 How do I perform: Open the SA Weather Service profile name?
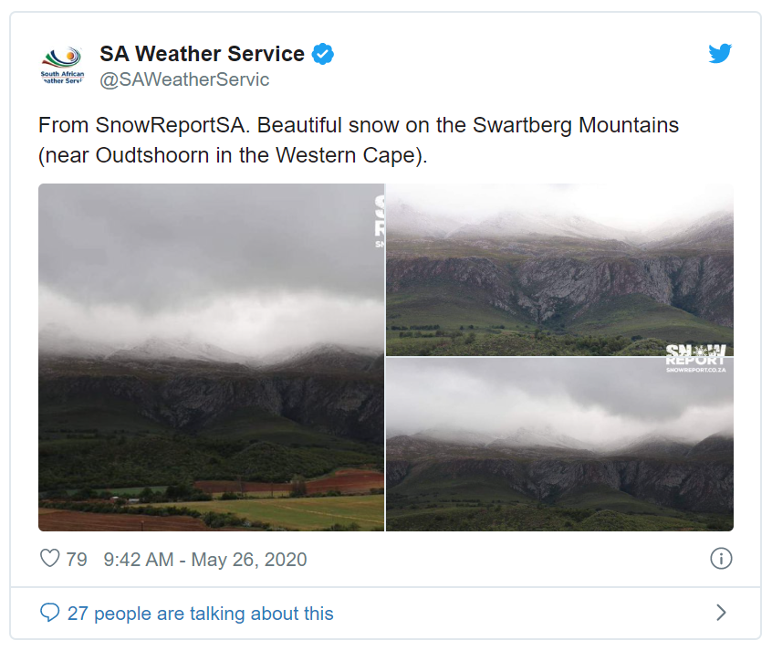(202, 54)
